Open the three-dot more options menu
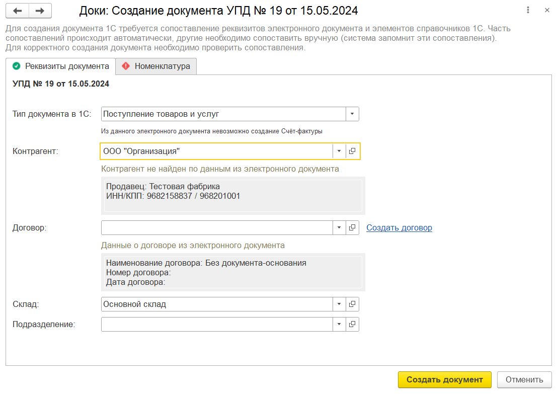The image size is (560, 394). tap(528, 10)
